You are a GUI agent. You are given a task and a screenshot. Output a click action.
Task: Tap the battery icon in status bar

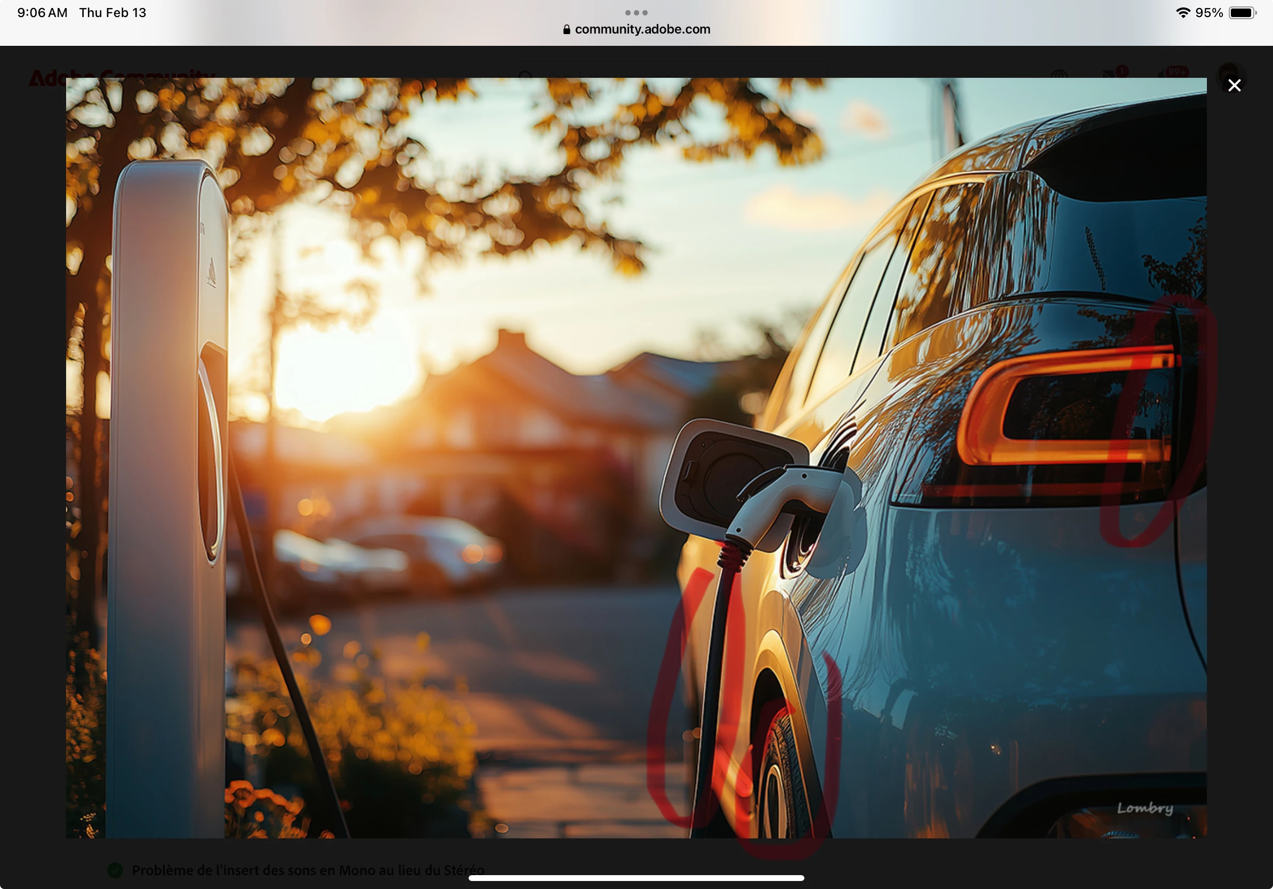coord(1242,12)
